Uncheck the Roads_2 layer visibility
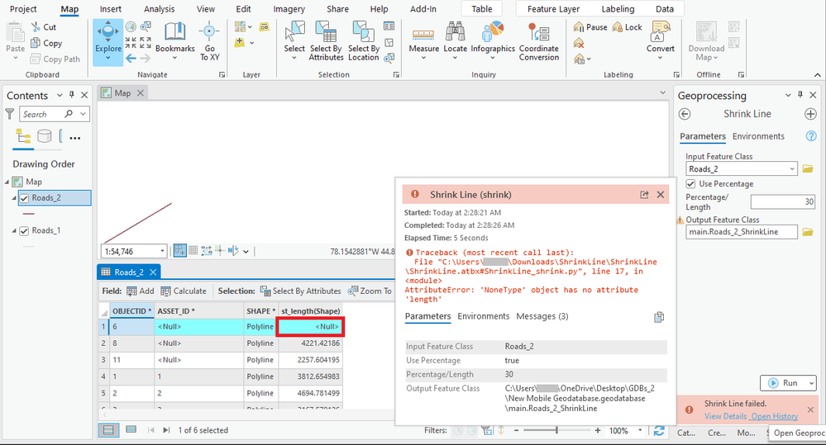Viewport: 826px width, 445px height. click(24, 198)
